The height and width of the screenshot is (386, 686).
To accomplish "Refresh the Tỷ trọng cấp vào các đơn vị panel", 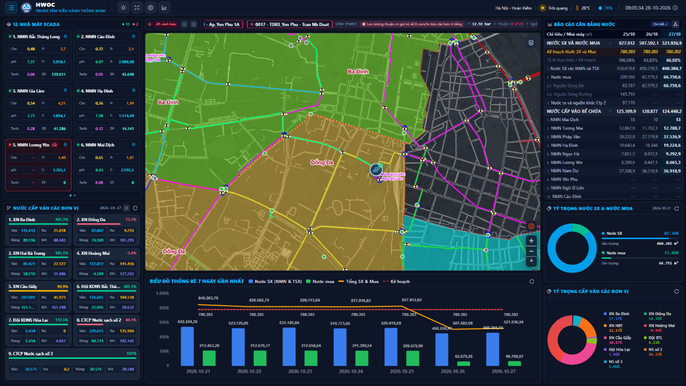I will click(676, 292).
